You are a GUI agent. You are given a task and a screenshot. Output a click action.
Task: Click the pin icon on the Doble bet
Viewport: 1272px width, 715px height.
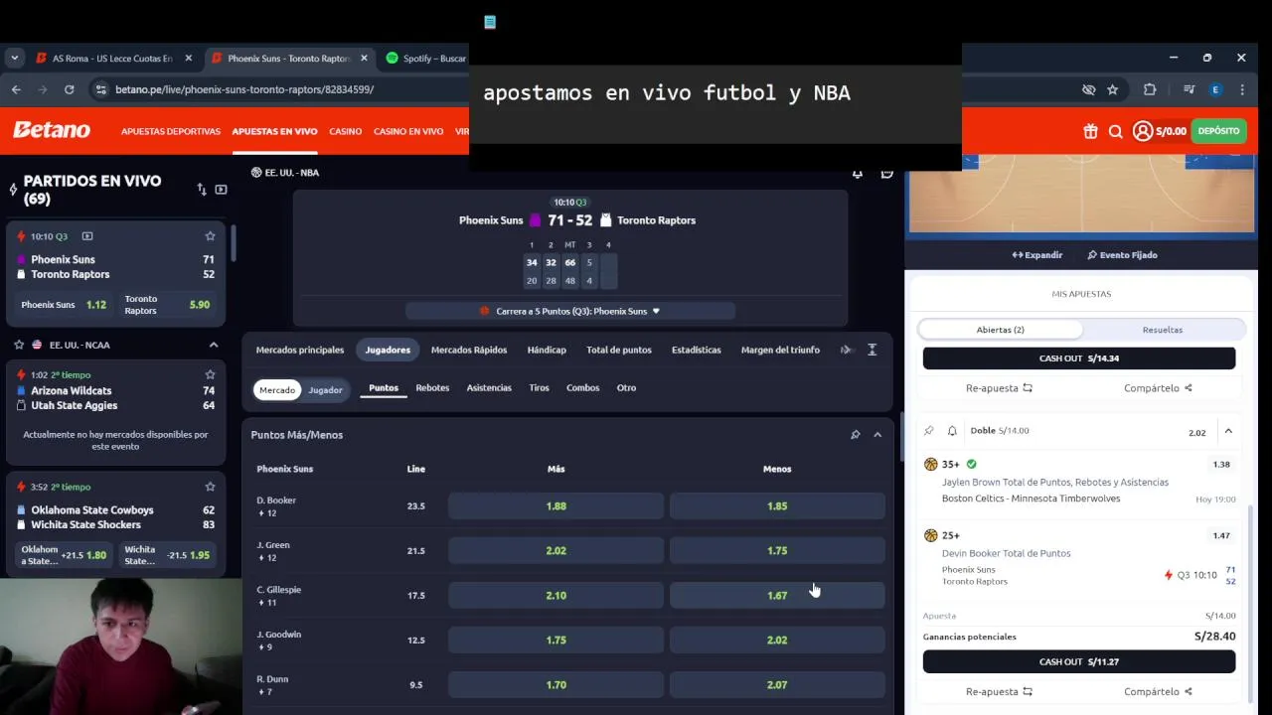pos(928,431)
